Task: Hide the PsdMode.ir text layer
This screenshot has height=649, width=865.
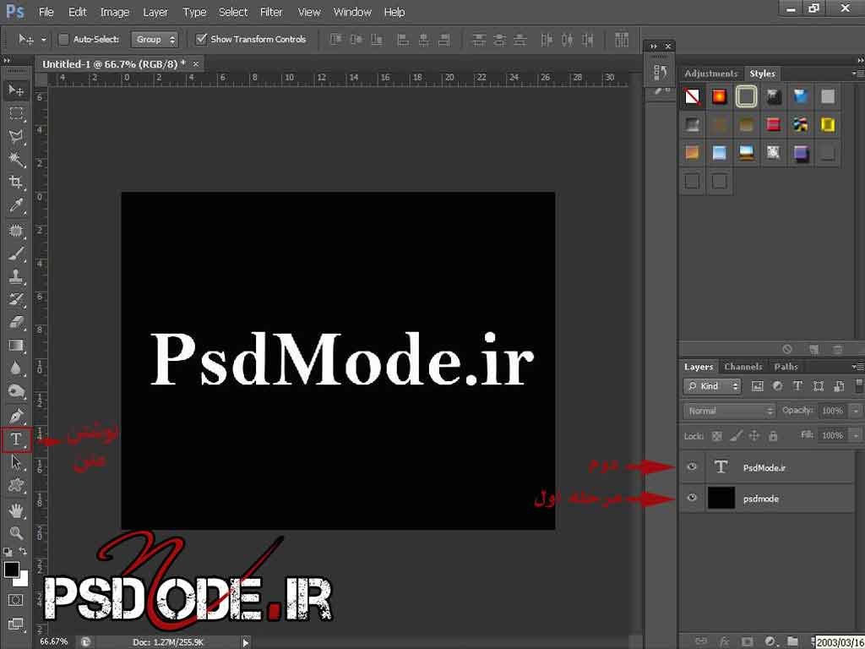Action: (692, 466)
